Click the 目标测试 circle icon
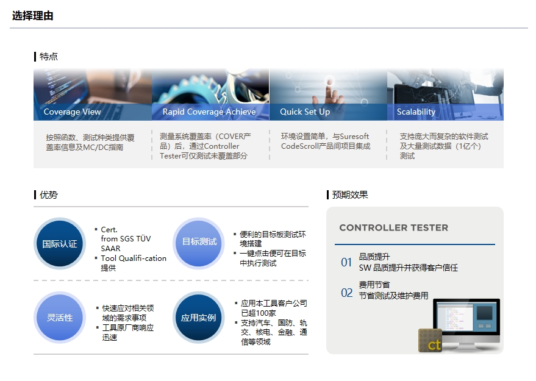Screen dimensions: 536x381 pos(199,243)
